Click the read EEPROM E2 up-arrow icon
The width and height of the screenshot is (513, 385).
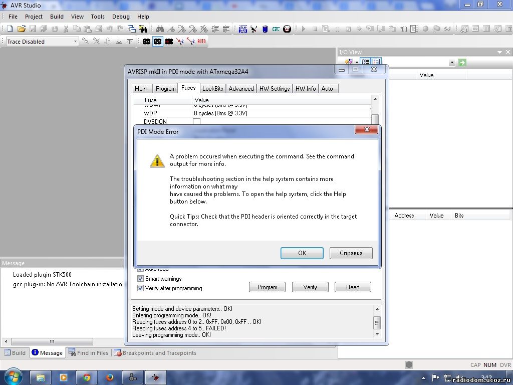click(x=190, y=41)
